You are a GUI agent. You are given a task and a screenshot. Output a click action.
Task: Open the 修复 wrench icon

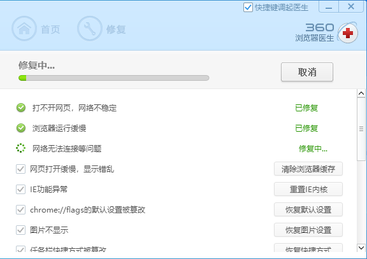(90, 29)
